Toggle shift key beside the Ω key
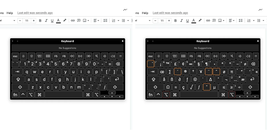Image resolution: width=267 pixels, height=133 pixels. [155, 87]
